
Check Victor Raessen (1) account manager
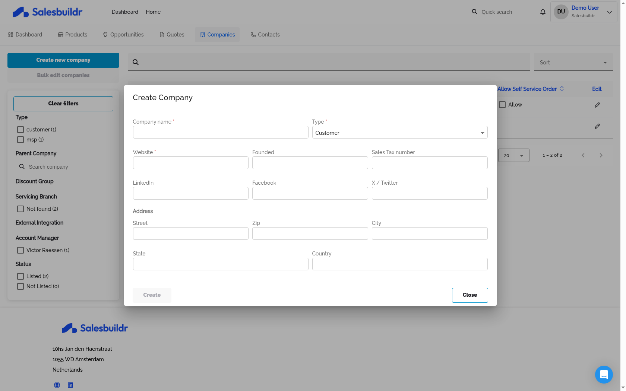[20, 250]
